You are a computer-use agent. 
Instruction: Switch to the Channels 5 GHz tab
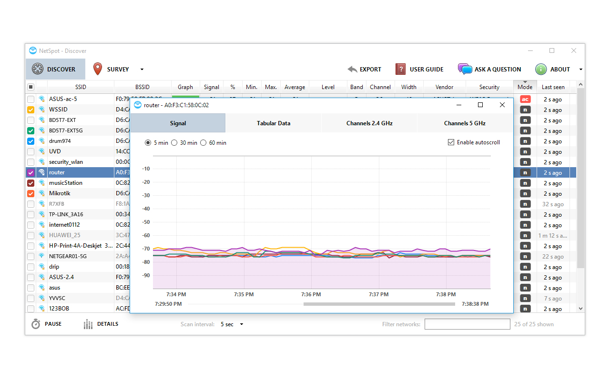(x=465, y=123)
